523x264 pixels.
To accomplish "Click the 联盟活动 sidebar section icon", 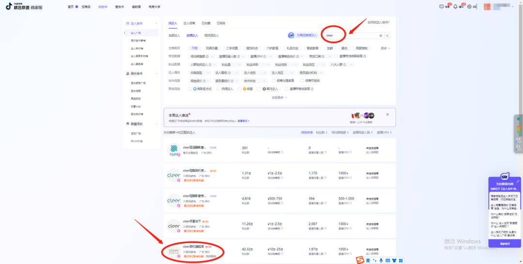I will point(127,124).
